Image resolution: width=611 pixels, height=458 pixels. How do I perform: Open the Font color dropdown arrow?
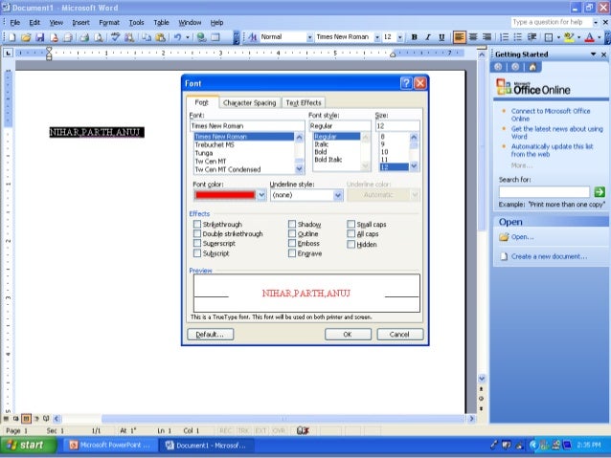click(x=261, y=194)
